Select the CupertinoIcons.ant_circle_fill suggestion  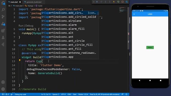pyautogui.click(x=70, y=45)
